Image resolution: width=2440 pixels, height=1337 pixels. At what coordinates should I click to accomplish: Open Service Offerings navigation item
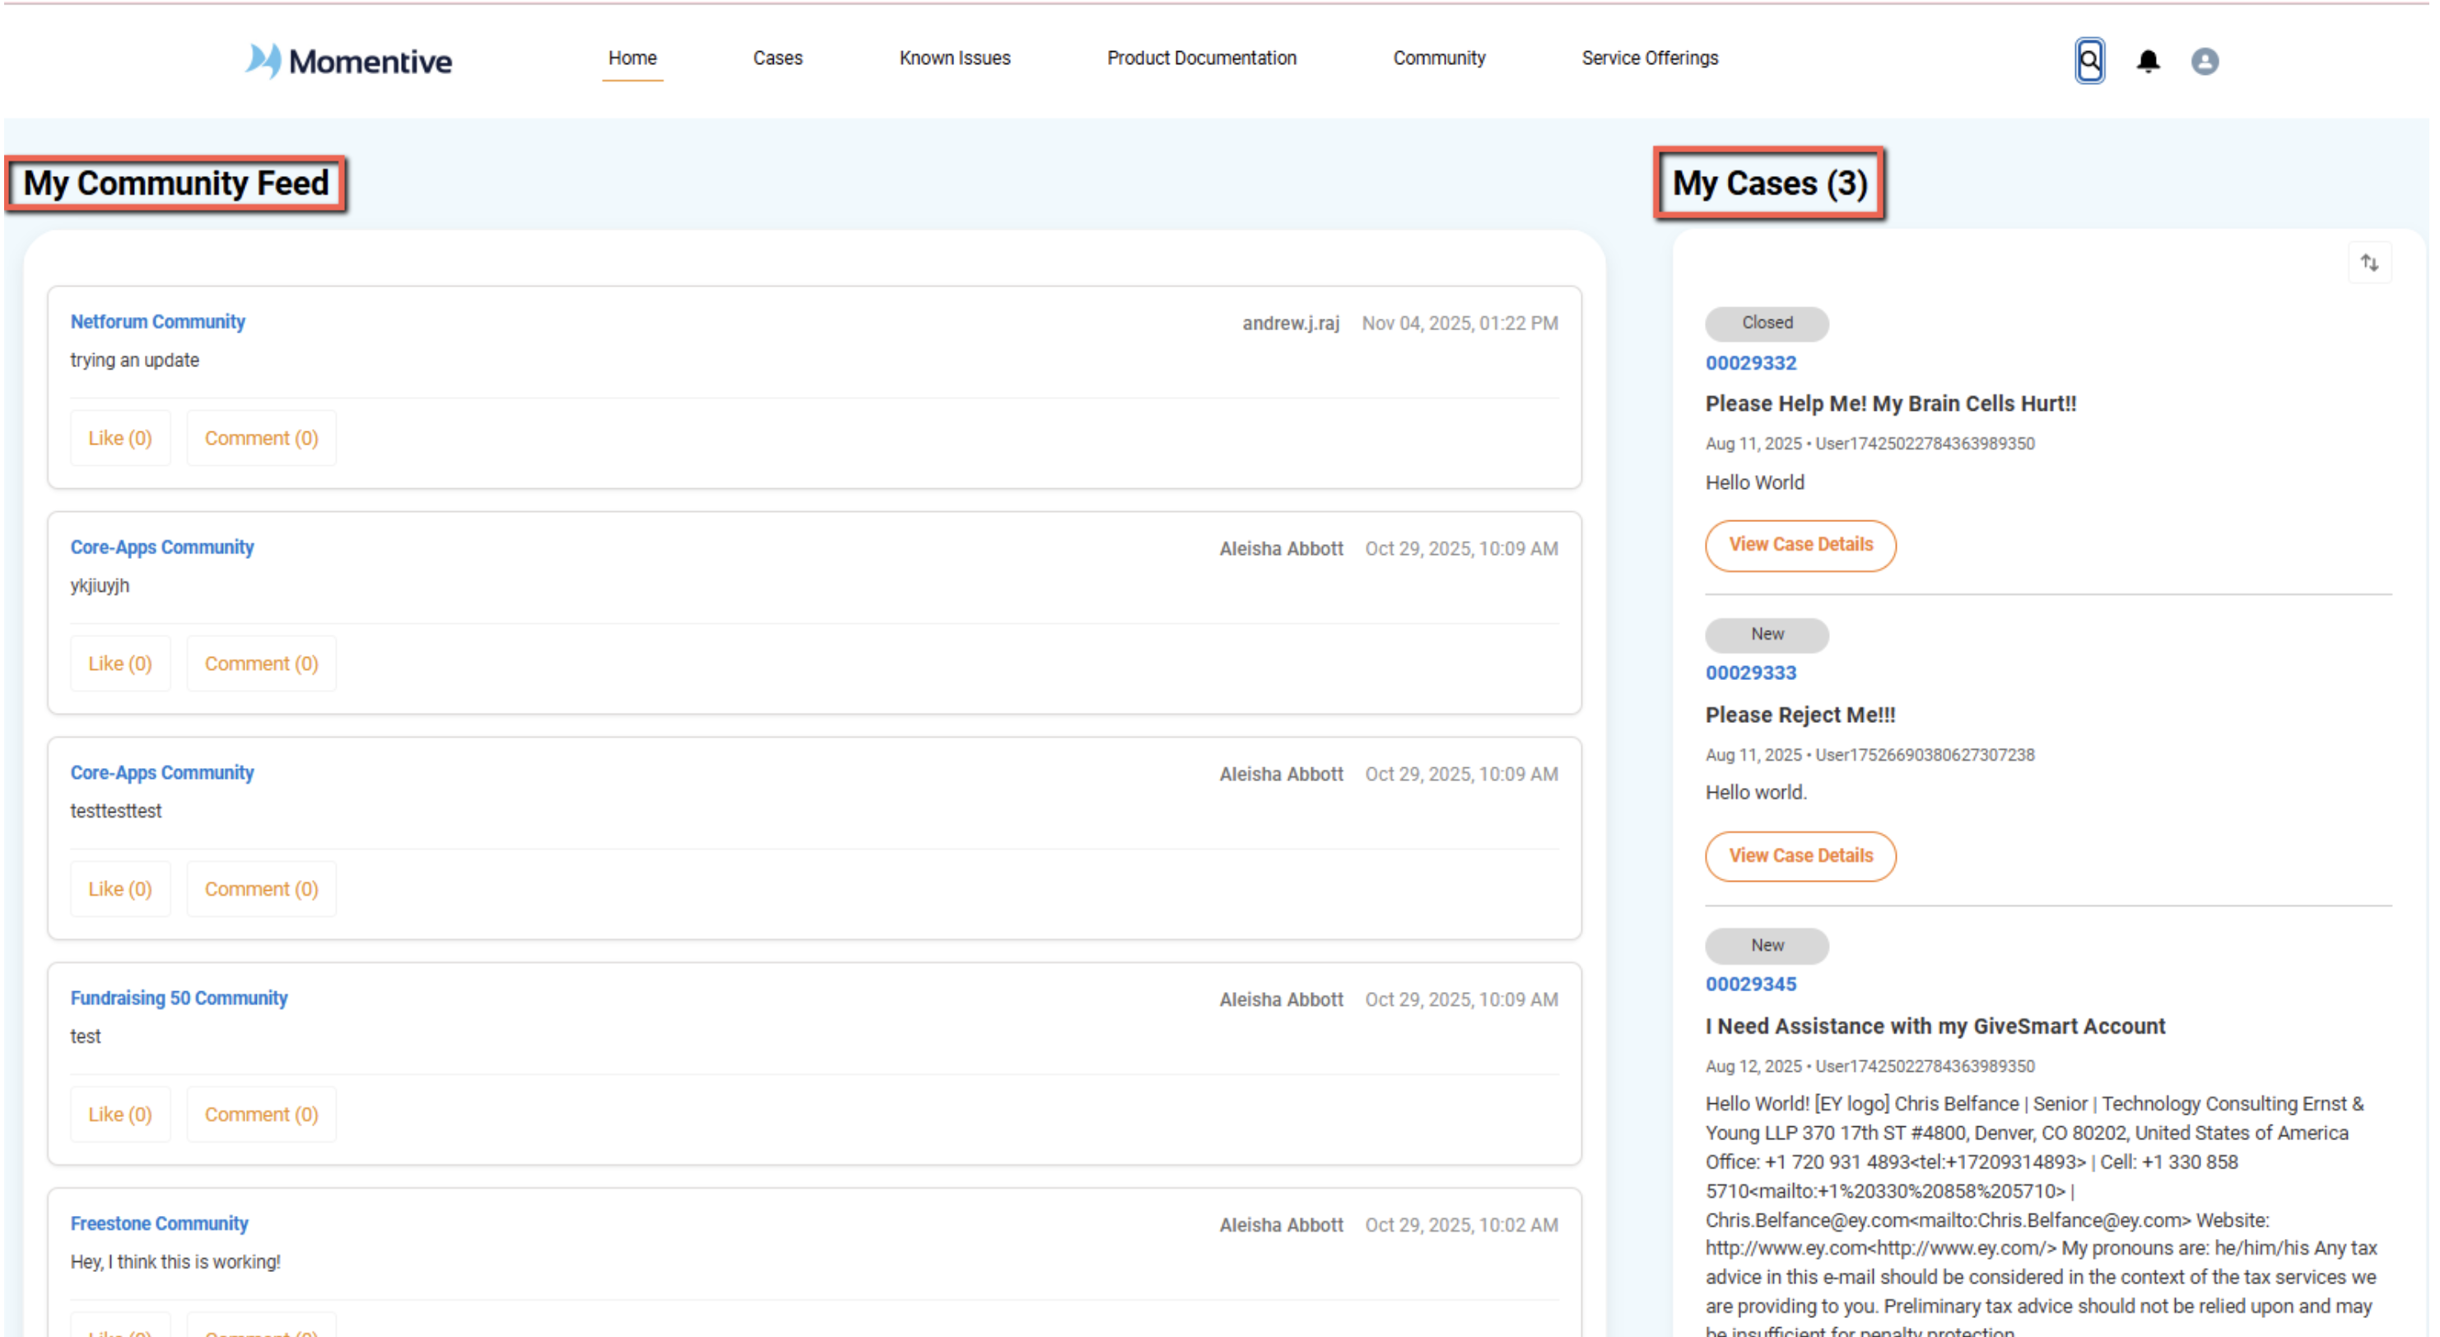1649,58
